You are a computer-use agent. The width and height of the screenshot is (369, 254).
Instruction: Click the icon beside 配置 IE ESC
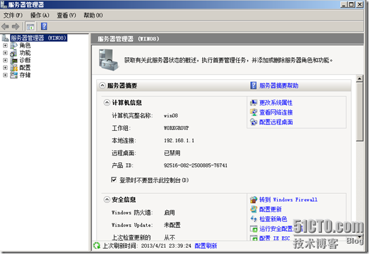tap(253, 238)
